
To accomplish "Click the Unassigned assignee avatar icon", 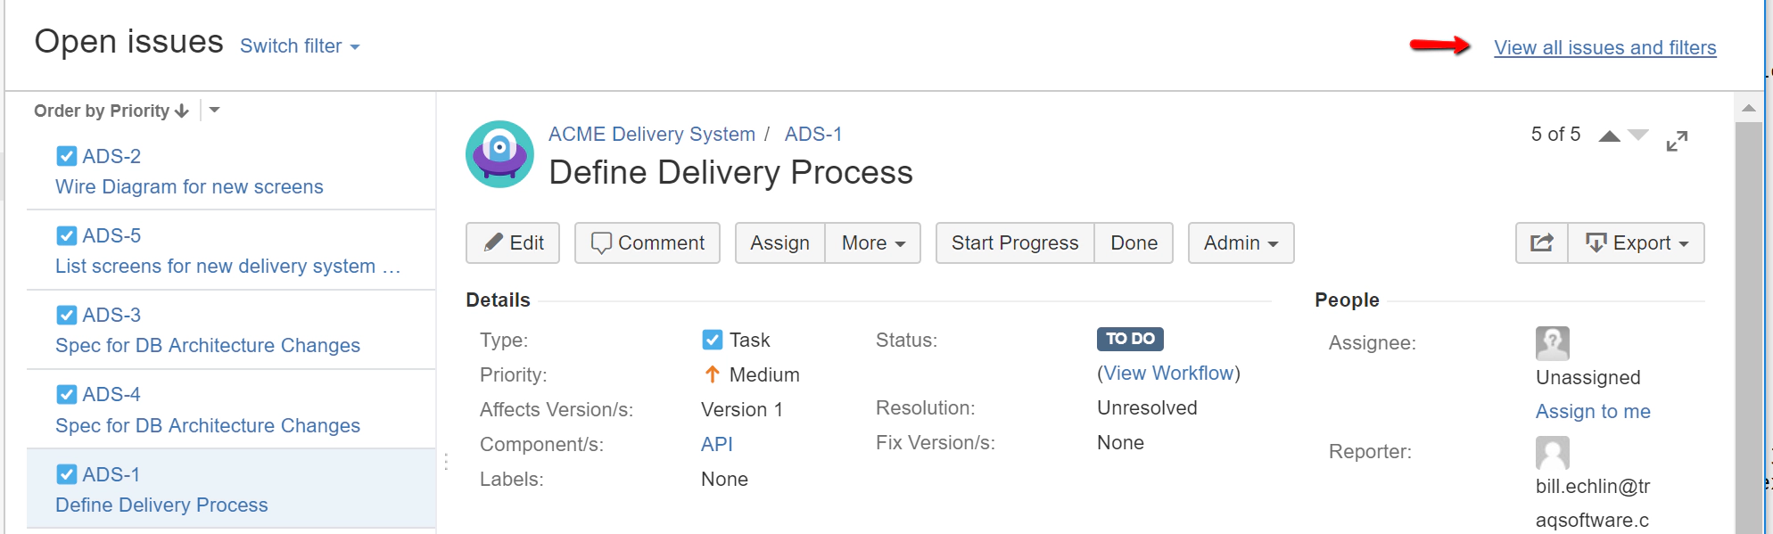I will pos(1552,343).
